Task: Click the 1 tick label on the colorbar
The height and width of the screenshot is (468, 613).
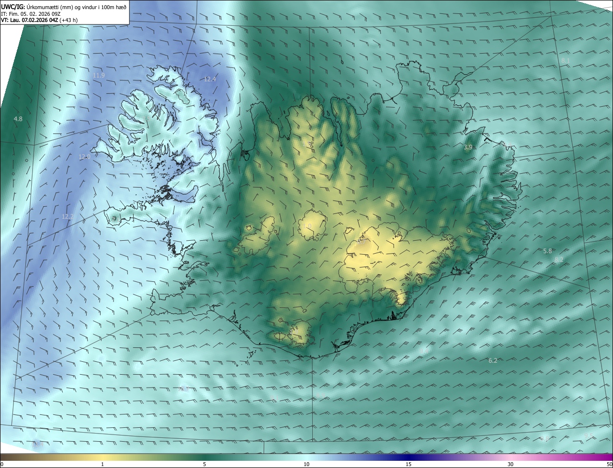Action: pos(102,464)
